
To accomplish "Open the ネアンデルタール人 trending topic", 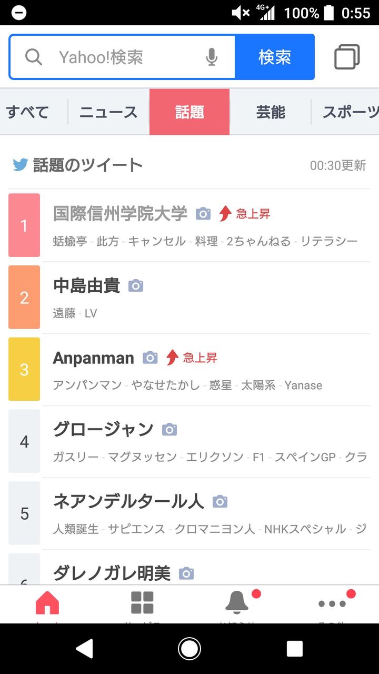I will tap(128, 501).
